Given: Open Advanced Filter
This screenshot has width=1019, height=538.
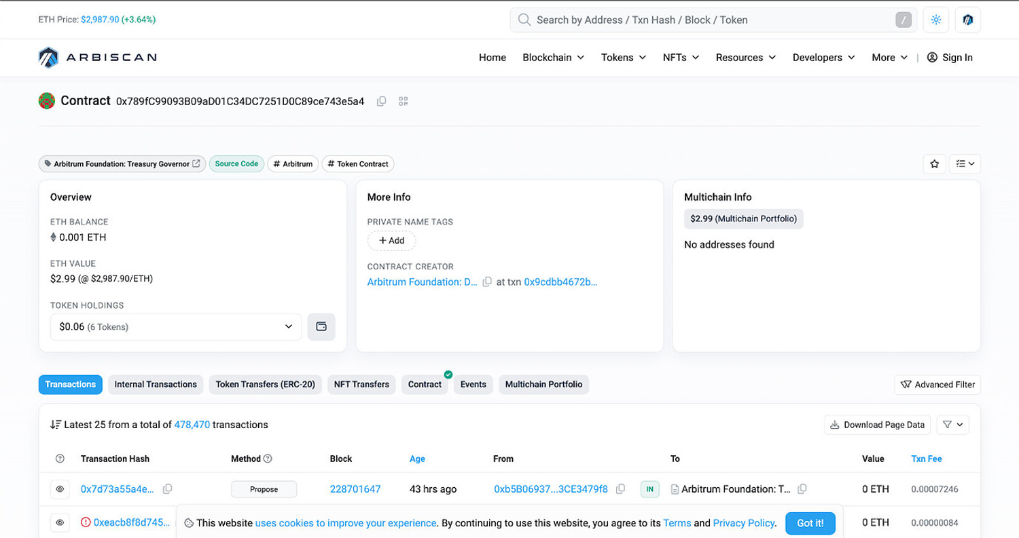Looking at the screenshot, I should pos(937,385).
